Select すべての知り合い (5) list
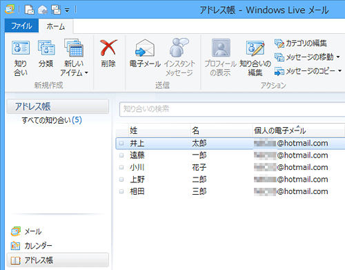The image size is (345, 270). point(52,120)
